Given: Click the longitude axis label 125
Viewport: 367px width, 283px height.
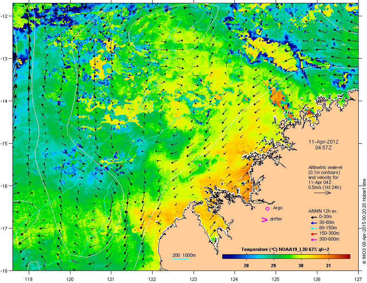Looking at the screenshot, I should 276,279.
